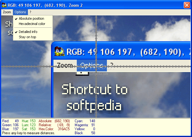Click the Yellow value 0
192x137 pixels.
(x=94, y=129)
